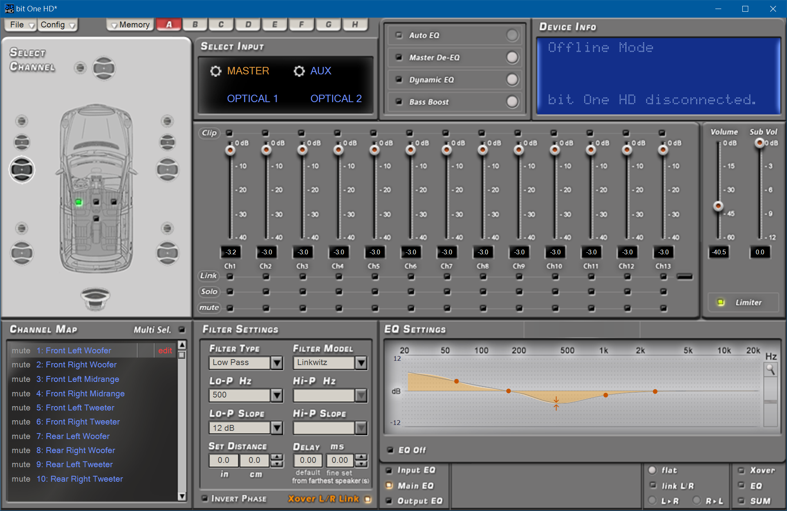
Task: Toggle the Limiter on or off
Action: tap(720, 302)
